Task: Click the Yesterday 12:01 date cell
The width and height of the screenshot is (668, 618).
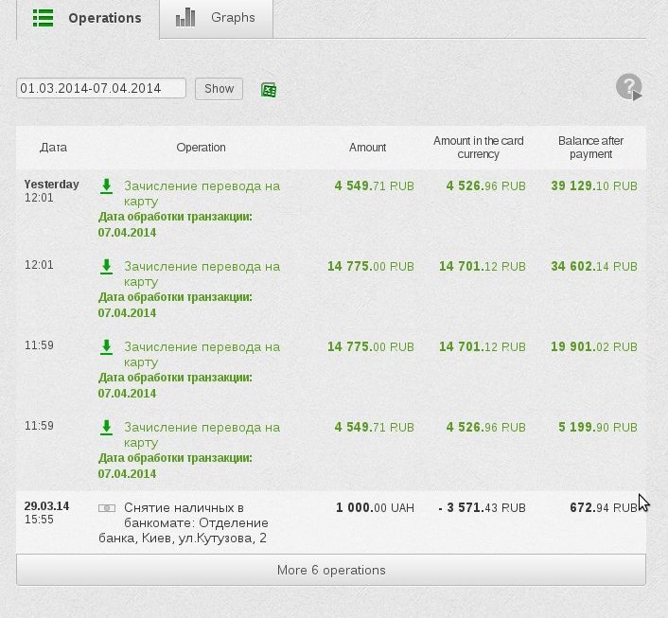Action: pos(51,191)
